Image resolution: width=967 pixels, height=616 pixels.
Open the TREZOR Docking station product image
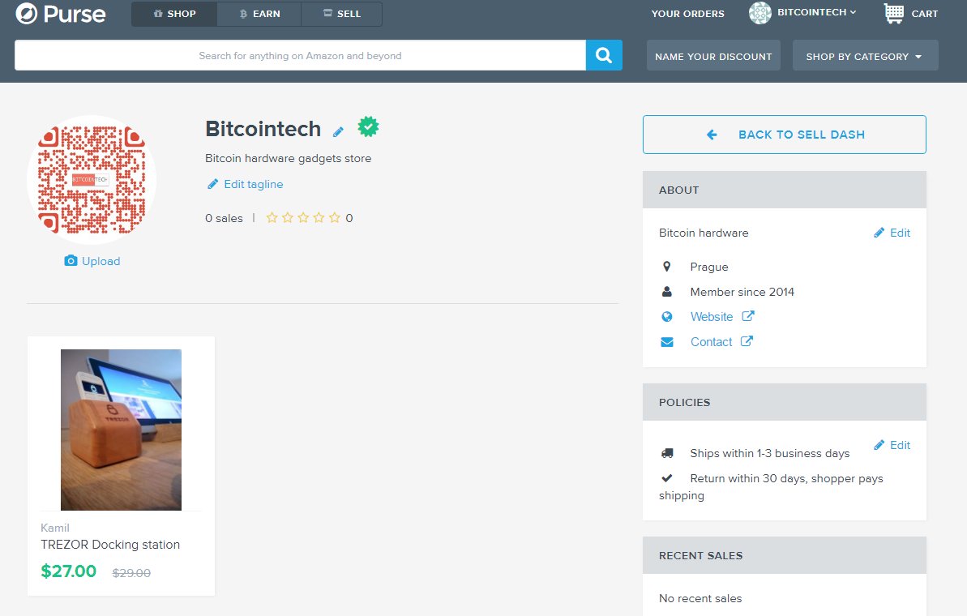tap(121, 430)
